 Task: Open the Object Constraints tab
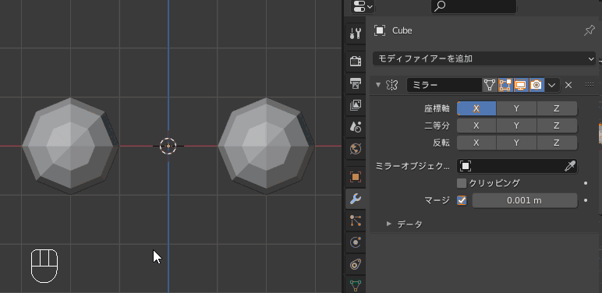pyautogui.click(x=356, y=264)
